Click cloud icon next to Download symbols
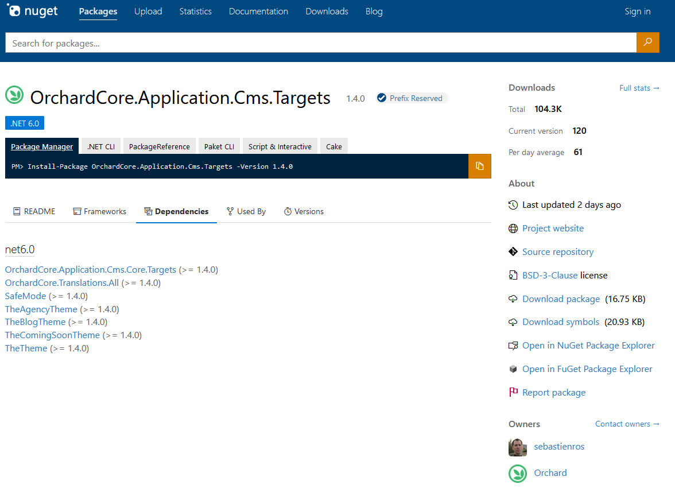Image resolution: width=675 pixels, height=488 pixels. [x=513, y=322]
